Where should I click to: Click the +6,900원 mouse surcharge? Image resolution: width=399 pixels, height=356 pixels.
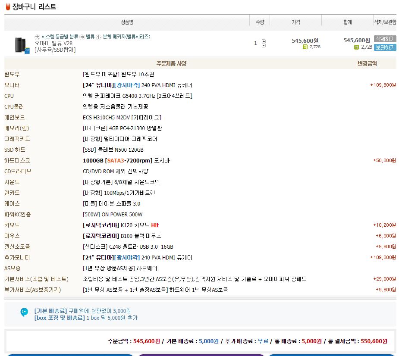point(386,236)
